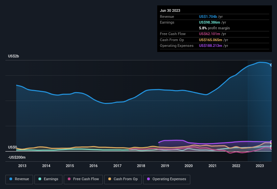
Task: Click the Earnings label in the tooltip
Action: coord(167,22)
